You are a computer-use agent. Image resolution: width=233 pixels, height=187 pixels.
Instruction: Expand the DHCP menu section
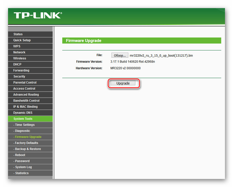(17, 64)
